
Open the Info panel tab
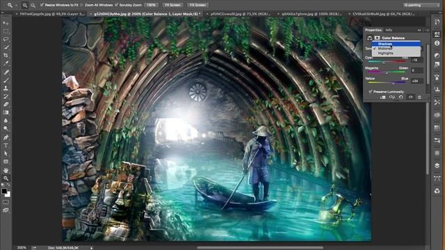[x=389, y=30]
